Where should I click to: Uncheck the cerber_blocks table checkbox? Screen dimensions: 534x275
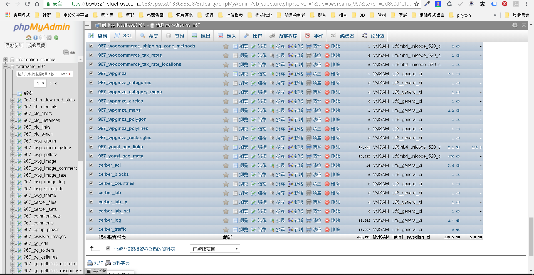click(x=91, y=174)
